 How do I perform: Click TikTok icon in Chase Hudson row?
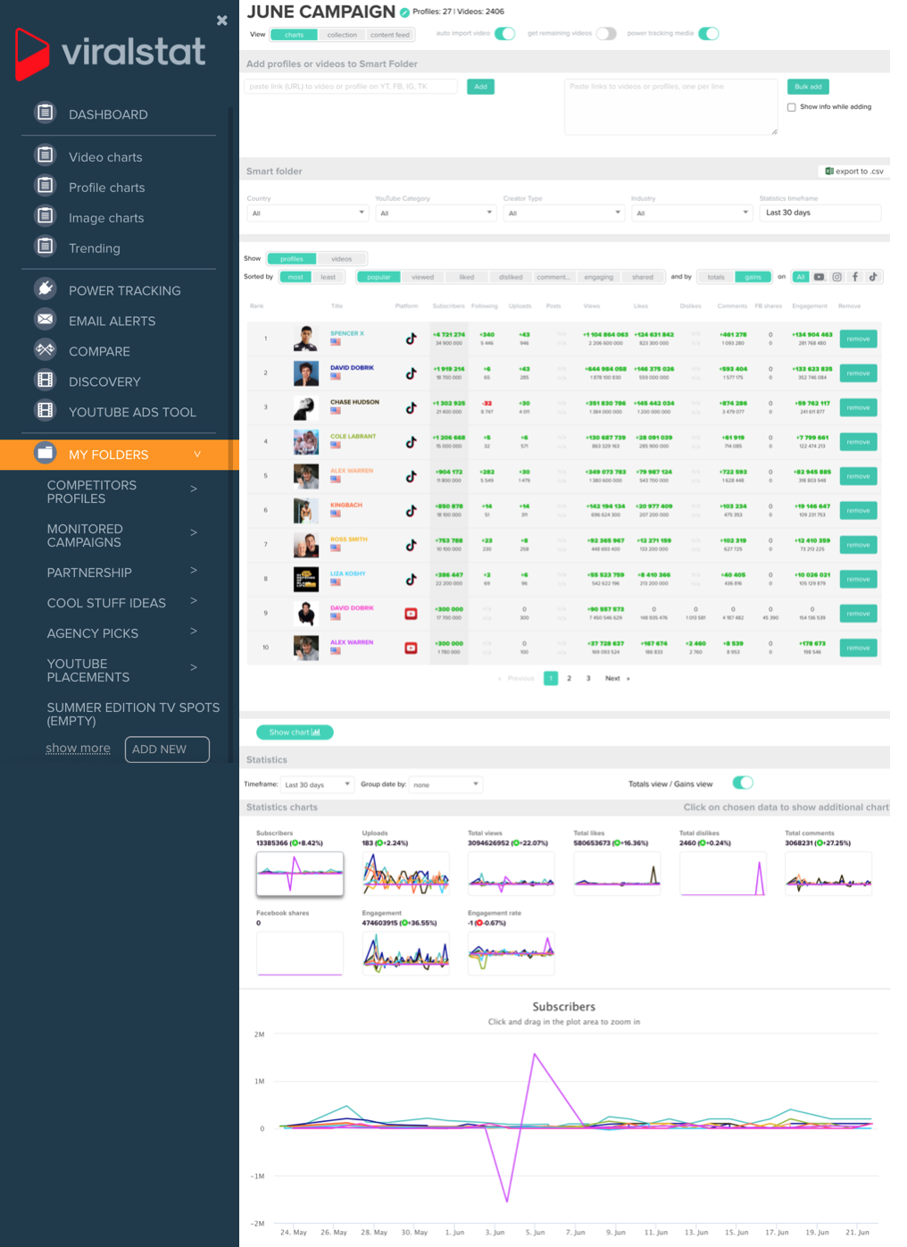click(411, 407)
